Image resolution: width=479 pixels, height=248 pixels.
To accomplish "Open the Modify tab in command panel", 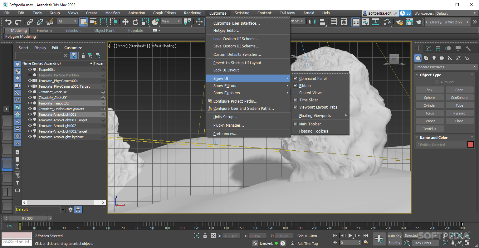I will 428,48.
